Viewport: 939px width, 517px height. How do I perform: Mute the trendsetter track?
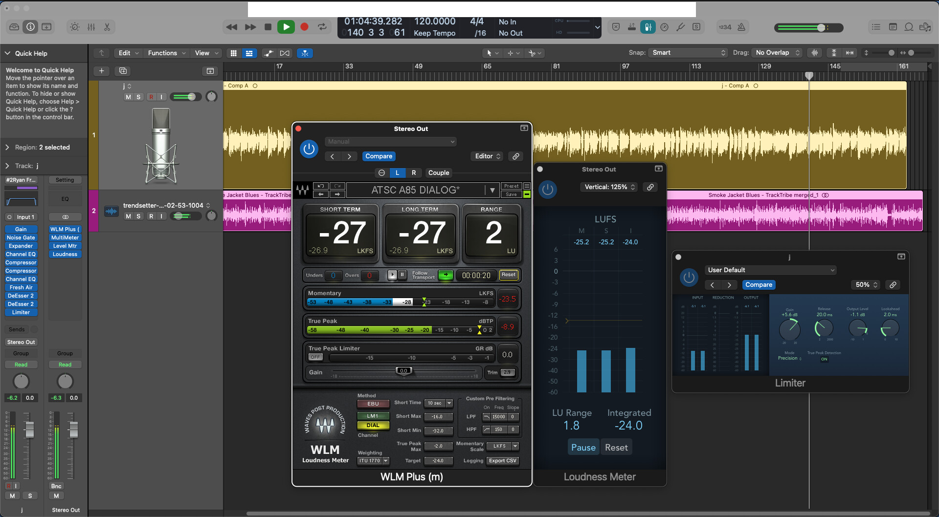coord(128,216)
